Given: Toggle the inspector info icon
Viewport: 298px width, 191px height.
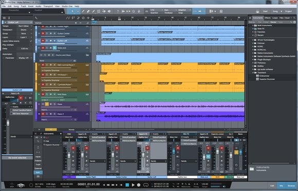Looking at the screenshot, I should [9, 18].
